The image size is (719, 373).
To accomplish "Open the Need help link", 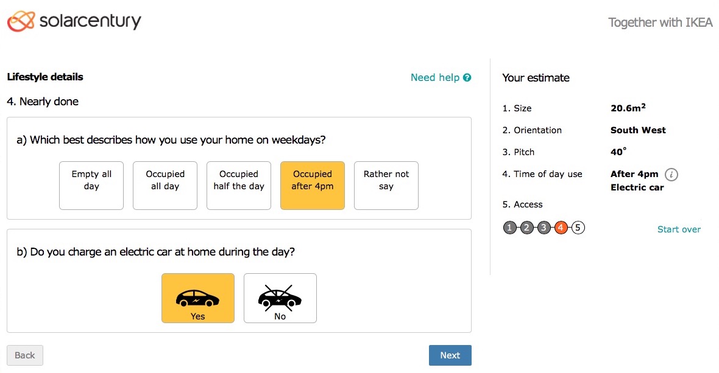I will (x=435, y=77).
